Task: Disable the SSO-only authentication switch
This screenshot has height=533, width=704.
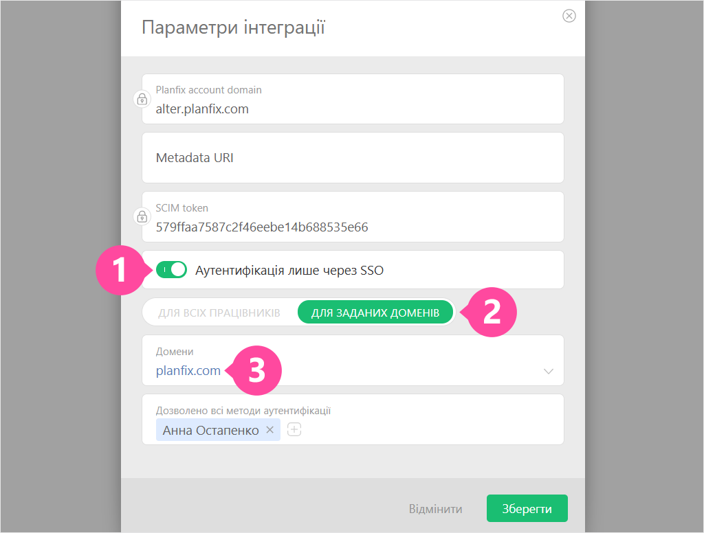Action: (x=171, y=270)
